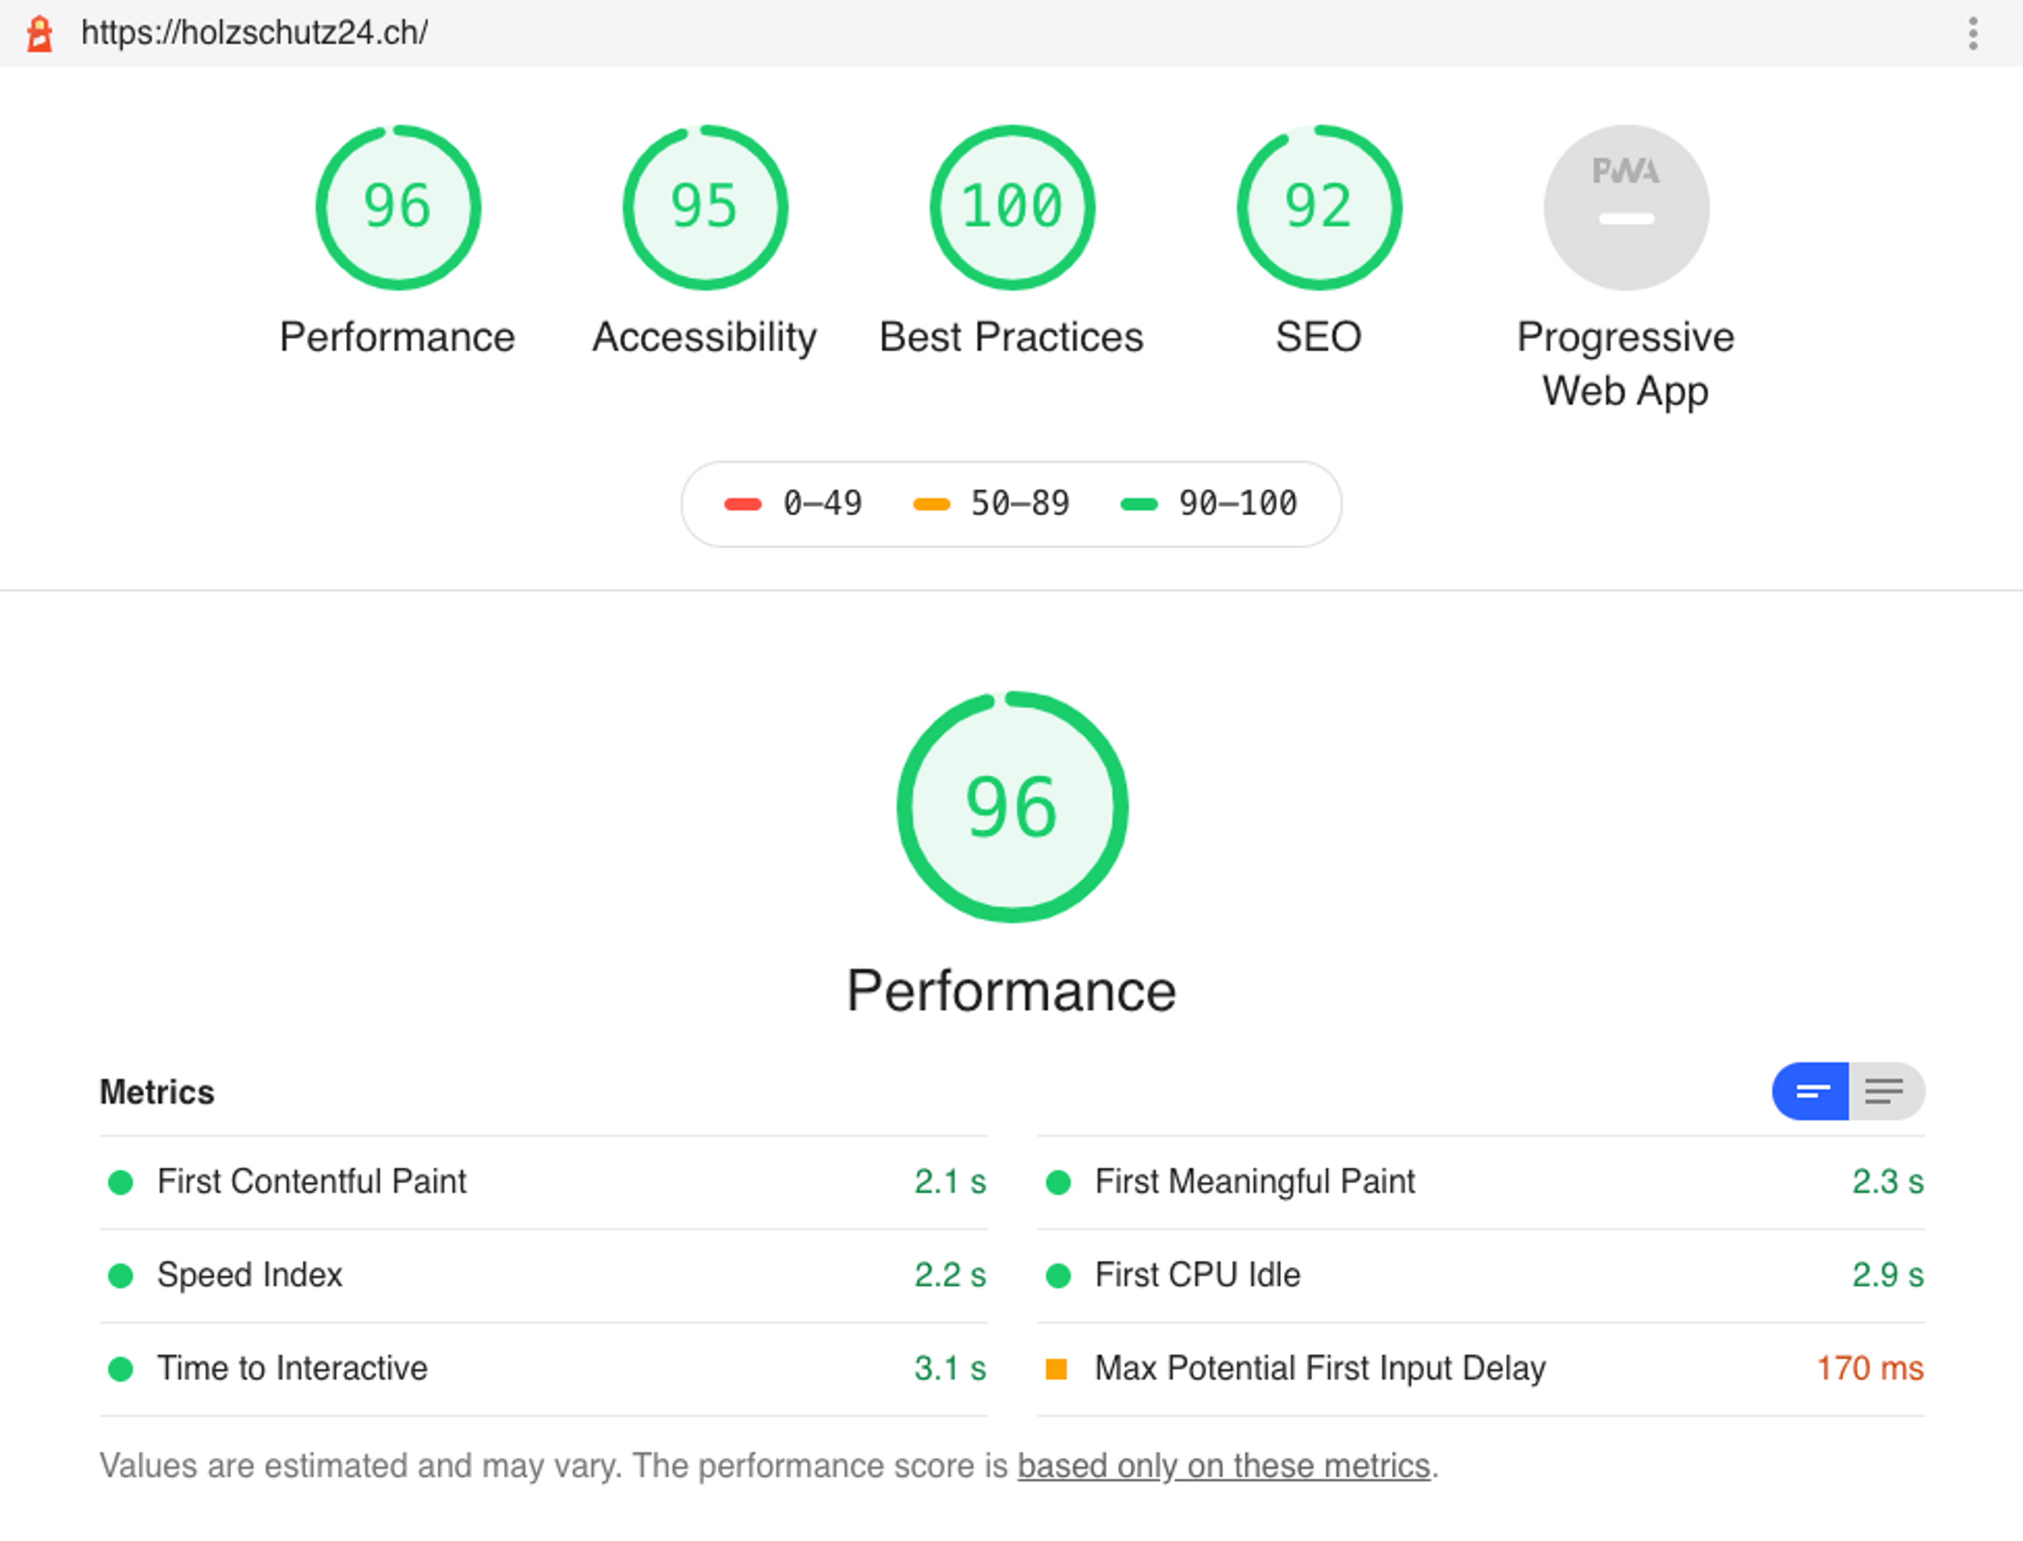Click the URL https://holzschutz24.ch/

[x=254, y=33]
